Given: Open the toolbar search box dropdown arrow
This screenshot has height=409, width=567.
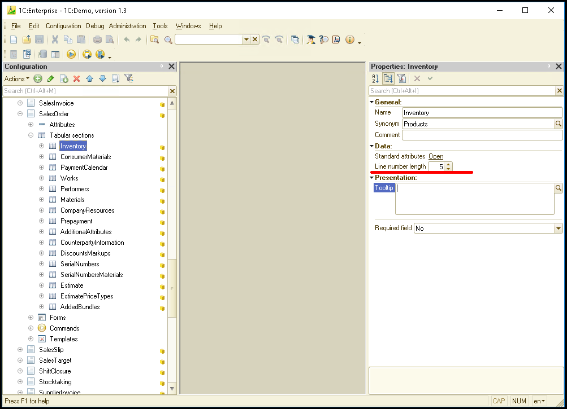Looking at the screenshot, I should pyautogui.click(x=246, y=39).
